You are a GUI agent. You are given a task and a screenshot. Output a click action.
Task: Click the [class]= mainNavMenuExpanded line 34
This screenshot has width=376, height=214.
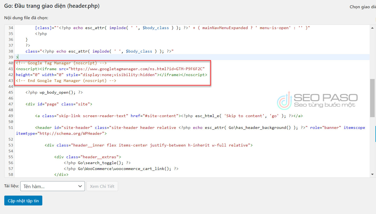(x=172, y=28)
